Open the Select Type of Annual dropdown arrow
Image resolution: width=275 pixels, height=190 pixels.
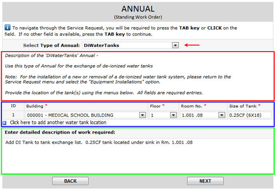point(175,45)
